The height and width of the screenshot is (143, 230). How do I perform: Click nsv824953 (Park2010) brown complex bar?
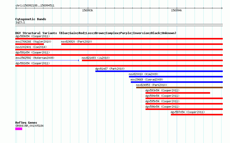pyautogui.click(x=179, y=88)
